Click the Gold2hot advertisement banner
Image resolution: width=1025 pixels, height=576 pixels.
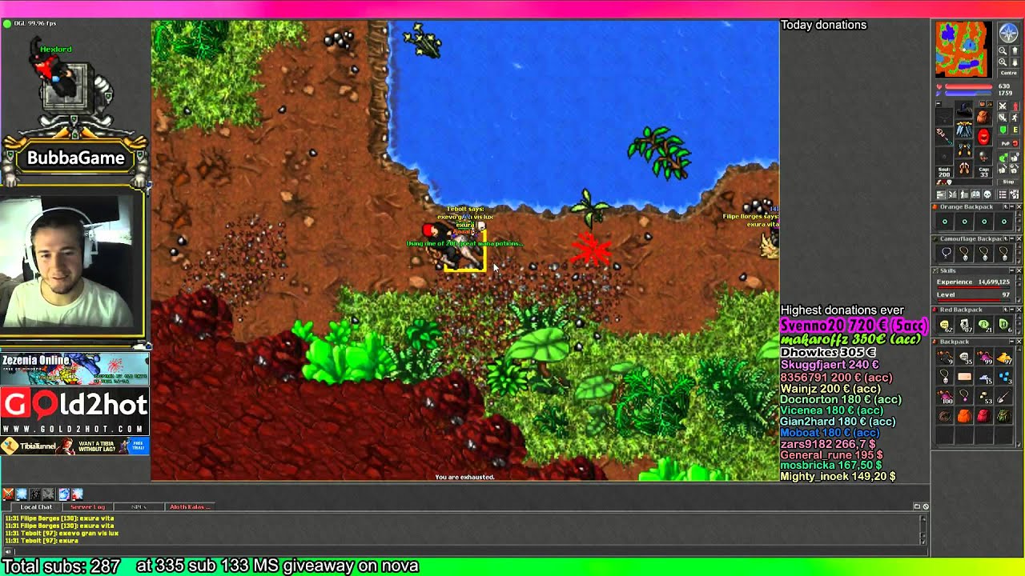pos(74,412)
